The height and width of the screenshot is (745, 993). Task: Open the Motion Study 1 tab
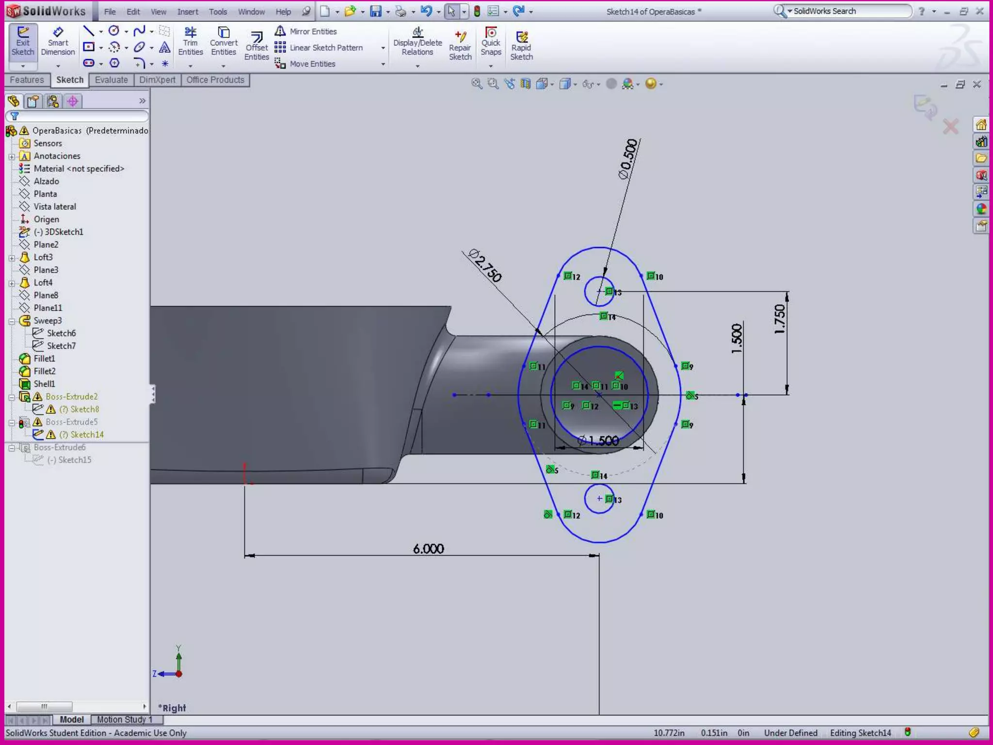124,719
